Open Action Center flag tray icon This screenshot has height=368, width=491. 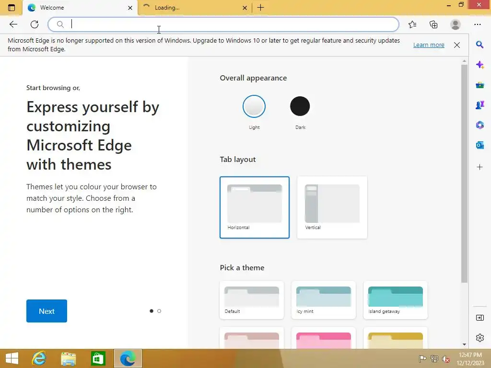[422, 358]
